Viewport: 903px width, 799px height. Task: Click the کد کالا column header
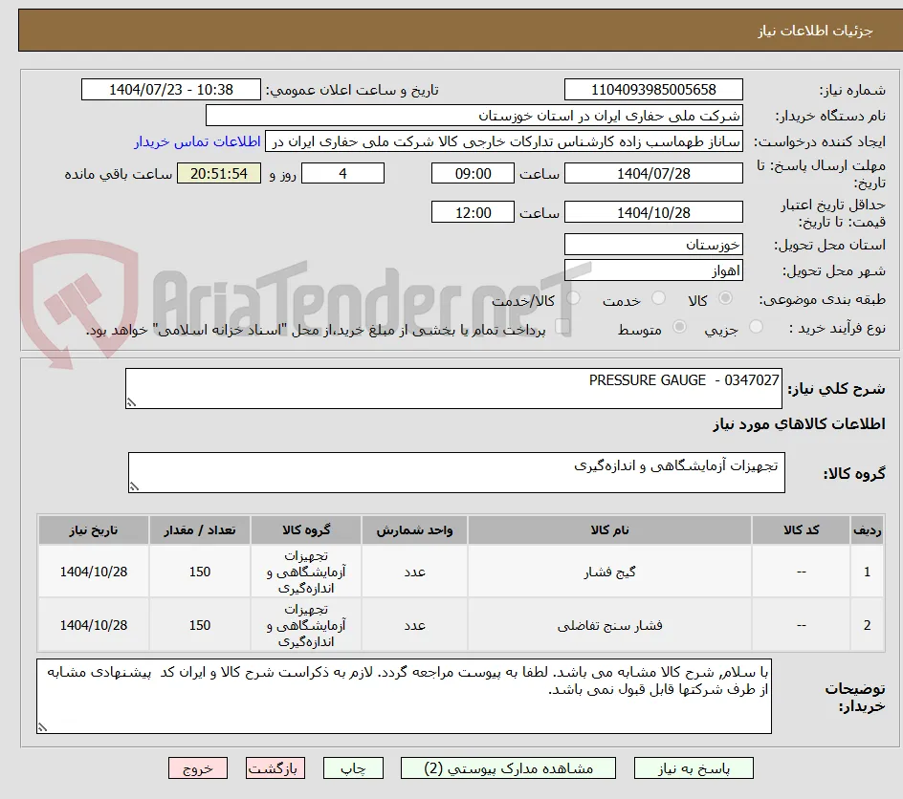[x=801, y=529]
